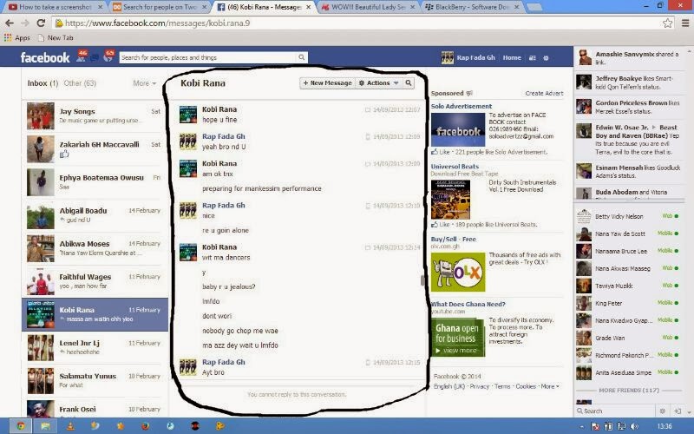Open the Apps shortcut in bookmarks bar

pyautogui.click(x=16, y=38)
